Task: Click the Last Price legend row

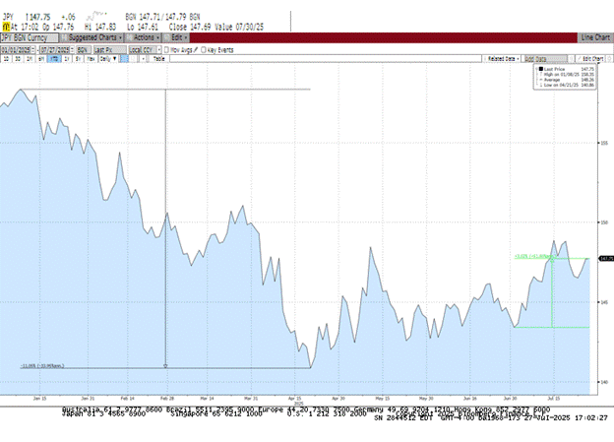Action: point(565,69)
